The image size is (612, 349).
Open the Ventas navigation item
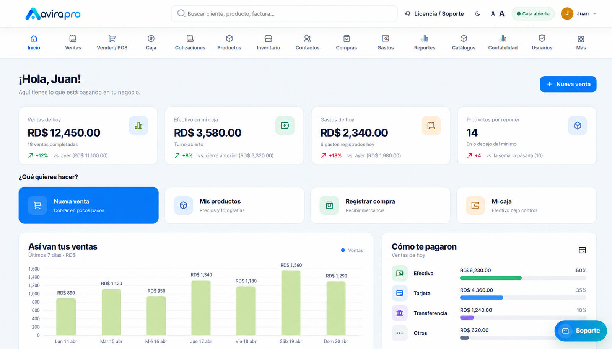coord(73,42)
